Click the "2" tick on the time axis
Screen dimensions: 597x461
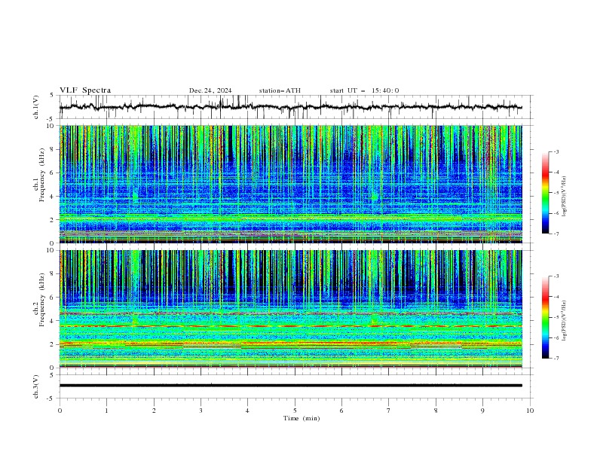click(x=154, y=411)
